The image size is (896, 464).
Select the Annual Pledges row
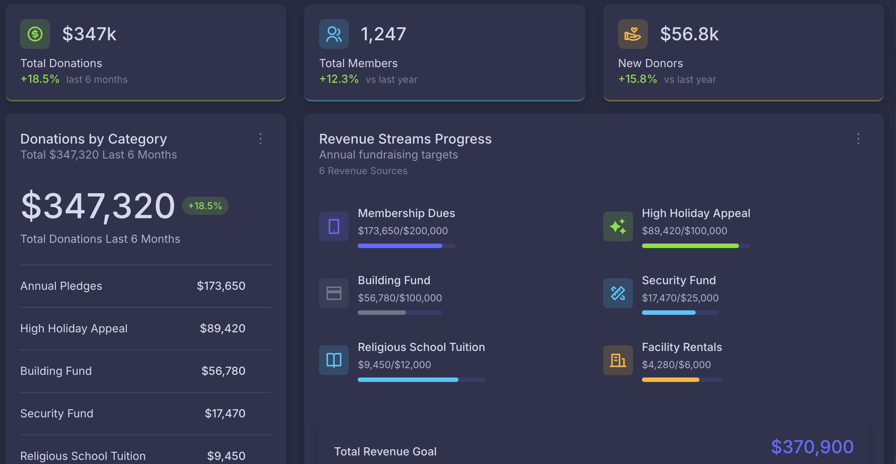point(145,286)
